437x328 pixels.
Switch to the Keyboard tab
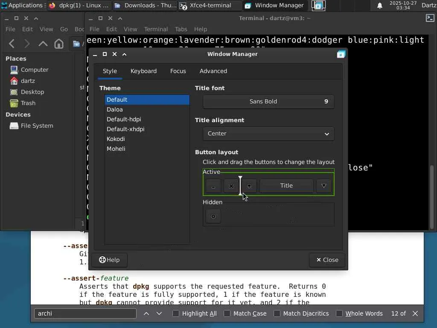(143, 71)
